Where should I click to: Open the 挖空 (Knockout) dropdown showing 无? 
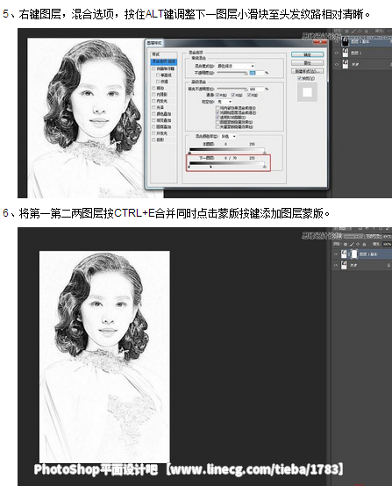click(x=225, y=102)
